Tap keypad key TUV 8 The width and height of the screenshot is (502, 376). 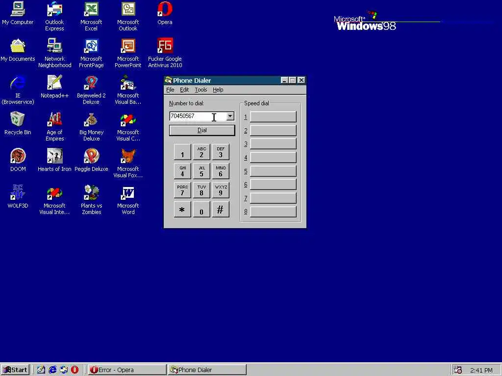(201, 190)
